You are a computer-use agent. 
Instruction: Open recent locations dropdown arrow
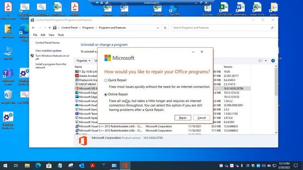pos(45,28)
